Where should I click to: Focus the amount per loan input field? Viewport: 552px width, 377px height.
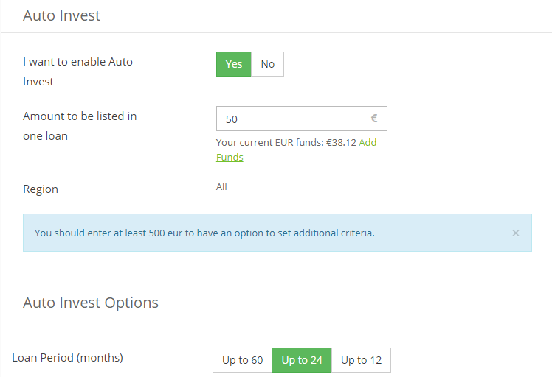[x=289, y=119]
